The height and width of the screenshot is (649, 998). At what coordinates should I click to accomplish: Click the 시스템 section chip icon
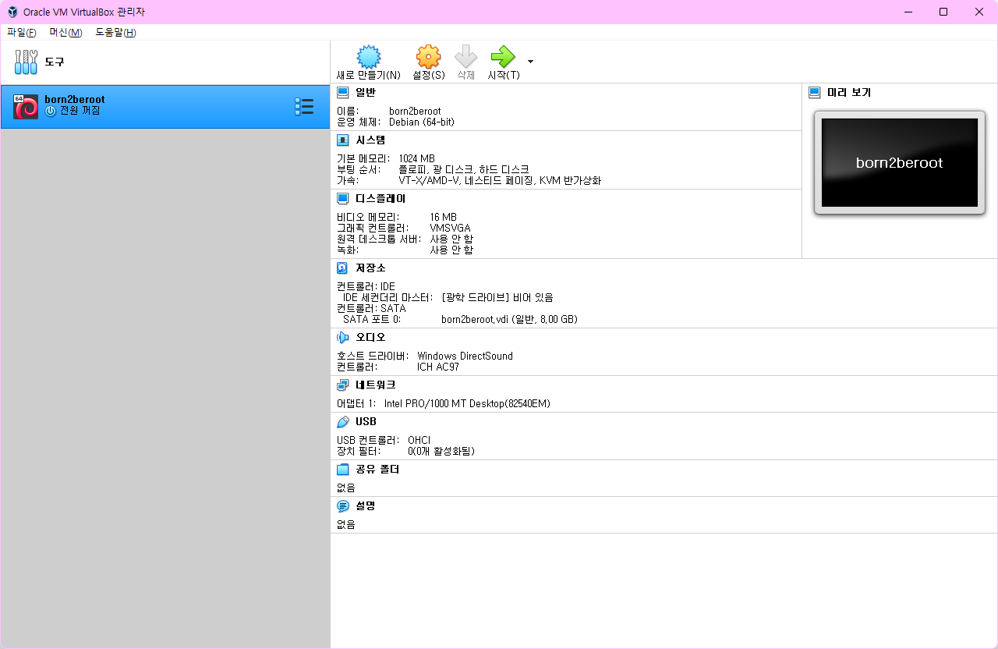click(342, 140)
